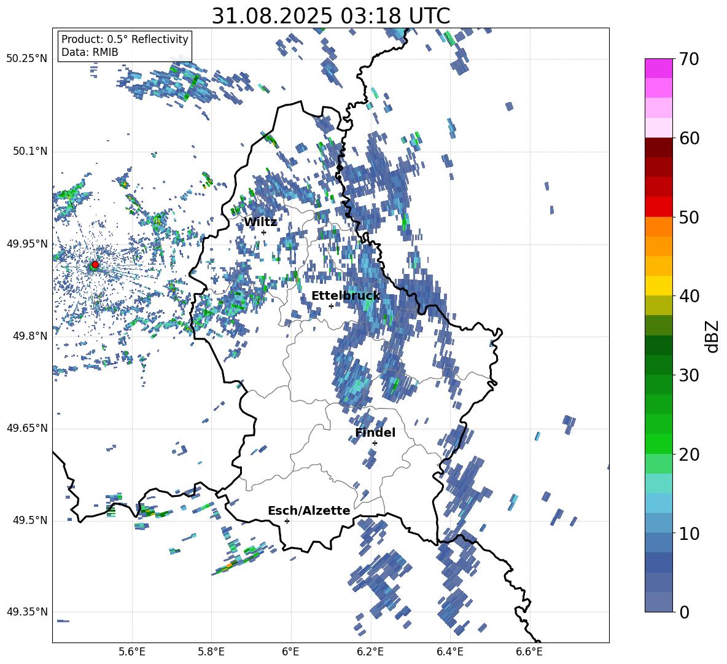Viewport: 727px width, 664px height.
Task: Click the Ettelbruck city label
Action: click(346, 296)
